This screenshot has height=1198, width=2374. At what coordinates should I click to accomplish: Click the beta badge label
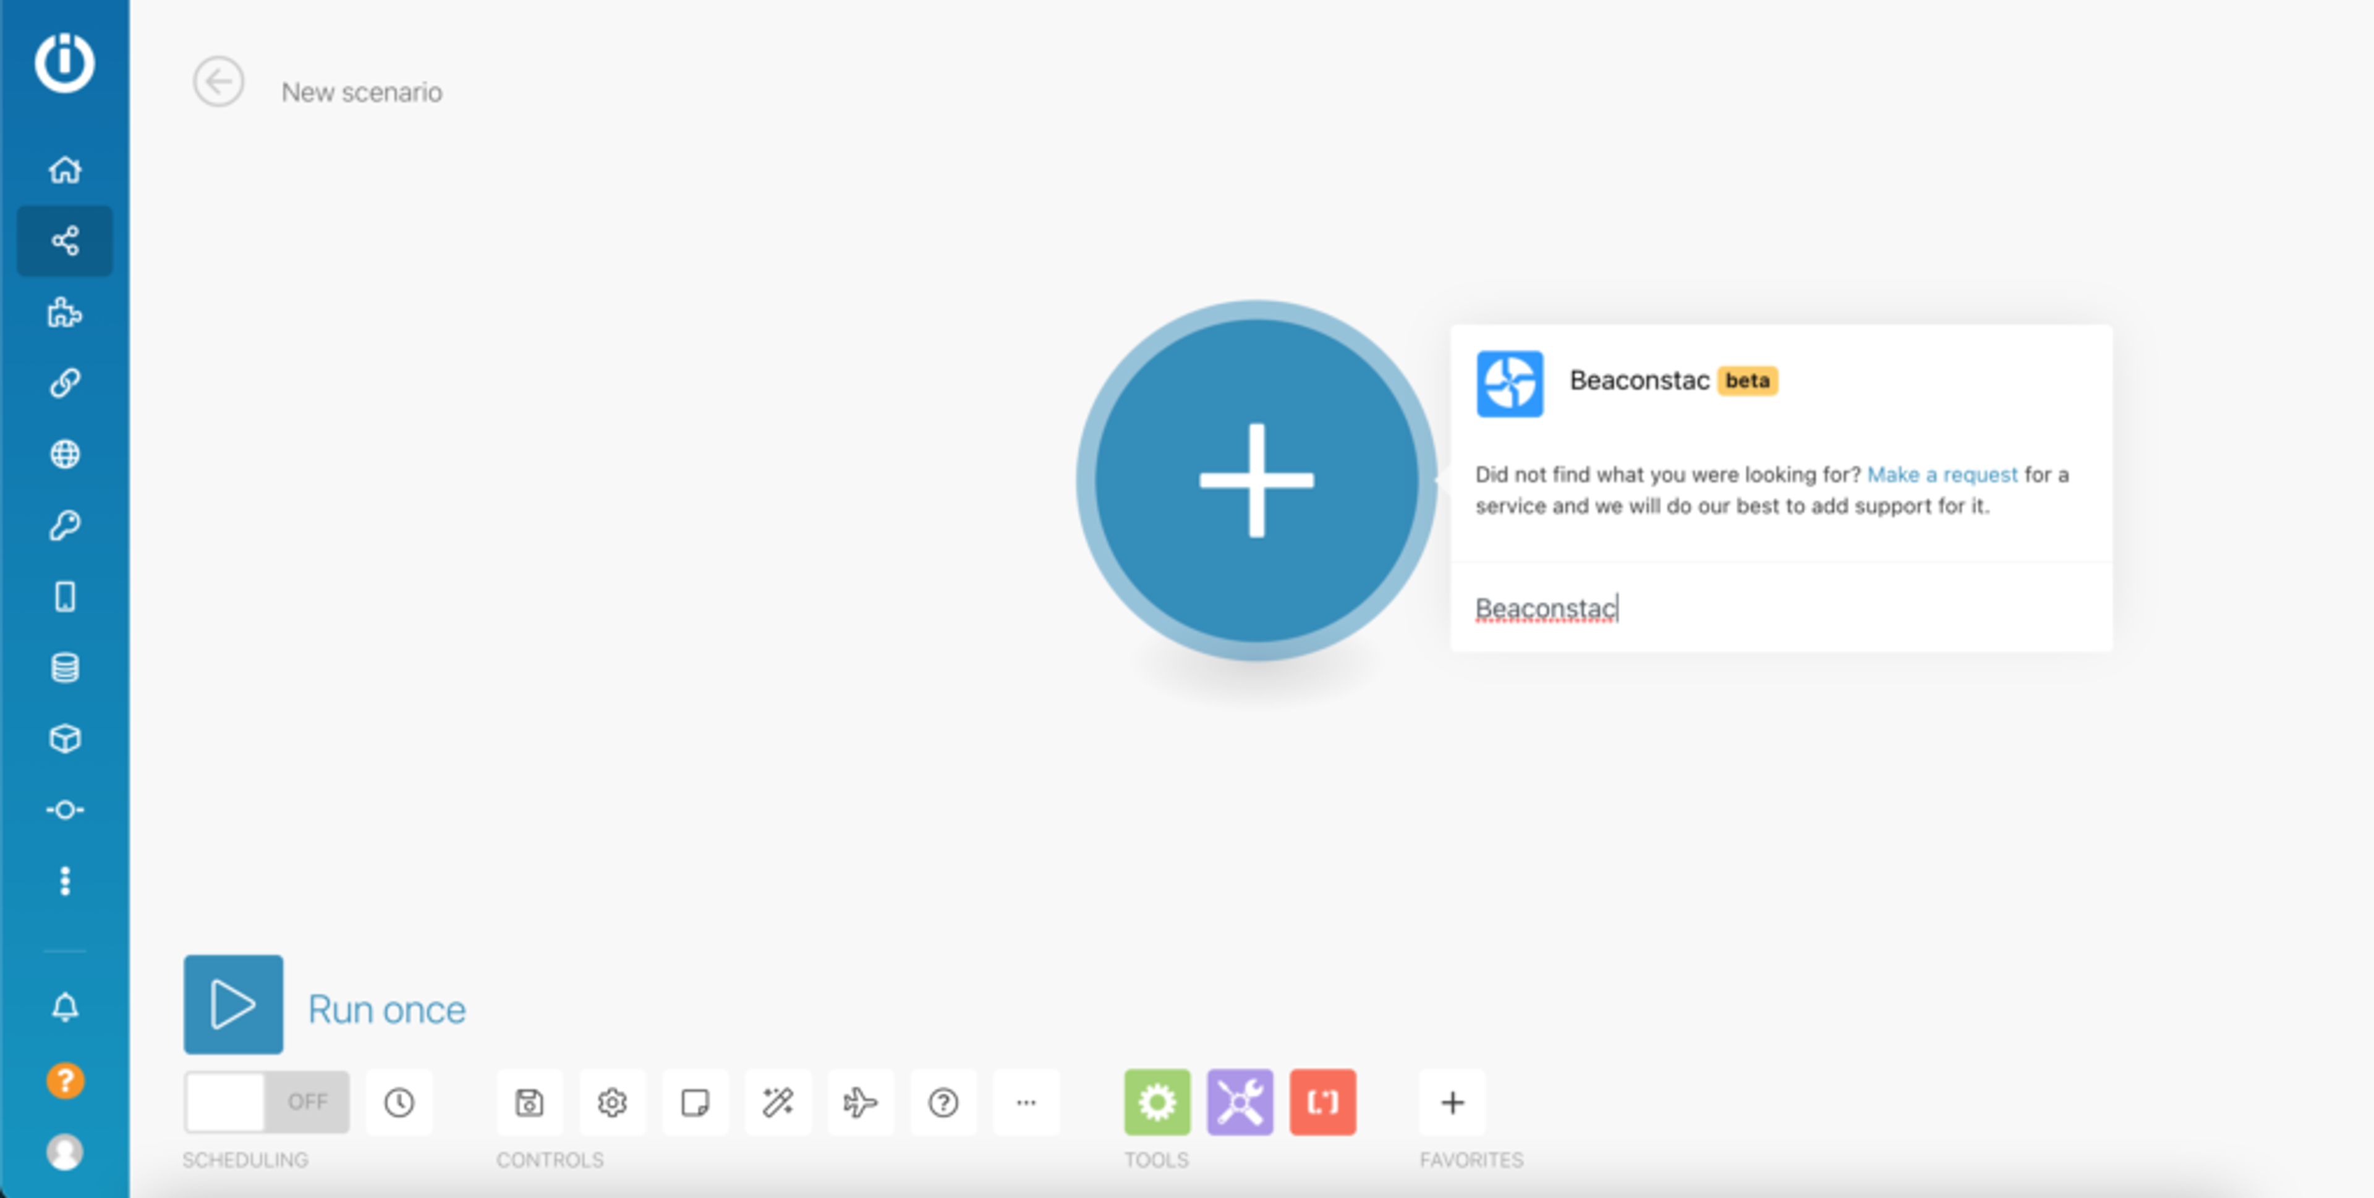tap(1747, 381)
